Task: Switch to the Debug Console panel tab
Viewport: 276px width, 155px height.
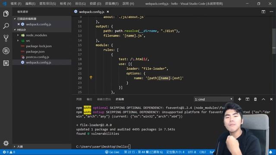Action: 104,99
